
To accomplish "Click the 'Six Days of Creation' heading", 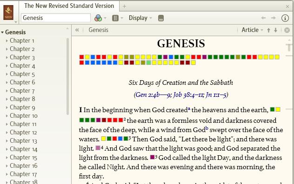I will 181,82.
